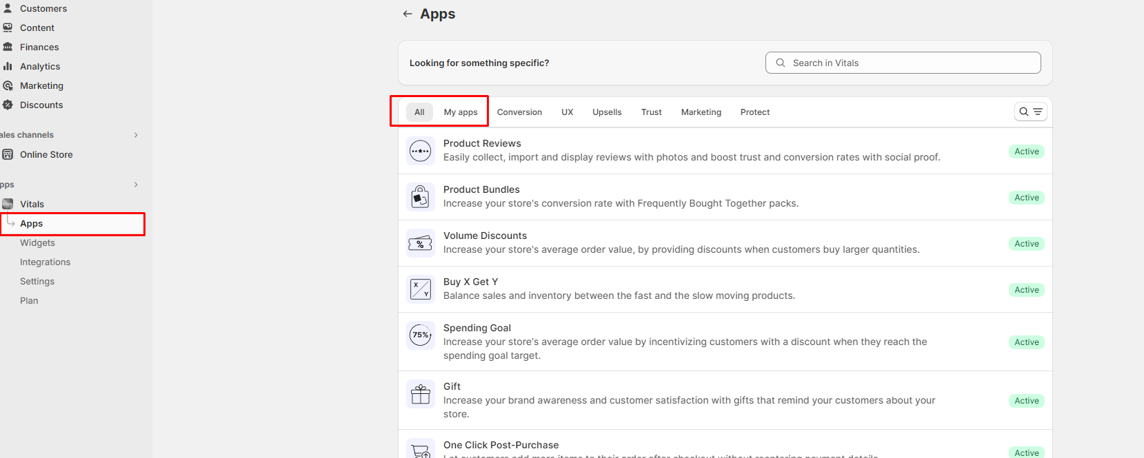1144x458 pixels.
Task: Open Widgets in the Vitals submenu
Action: click(37, 243)
